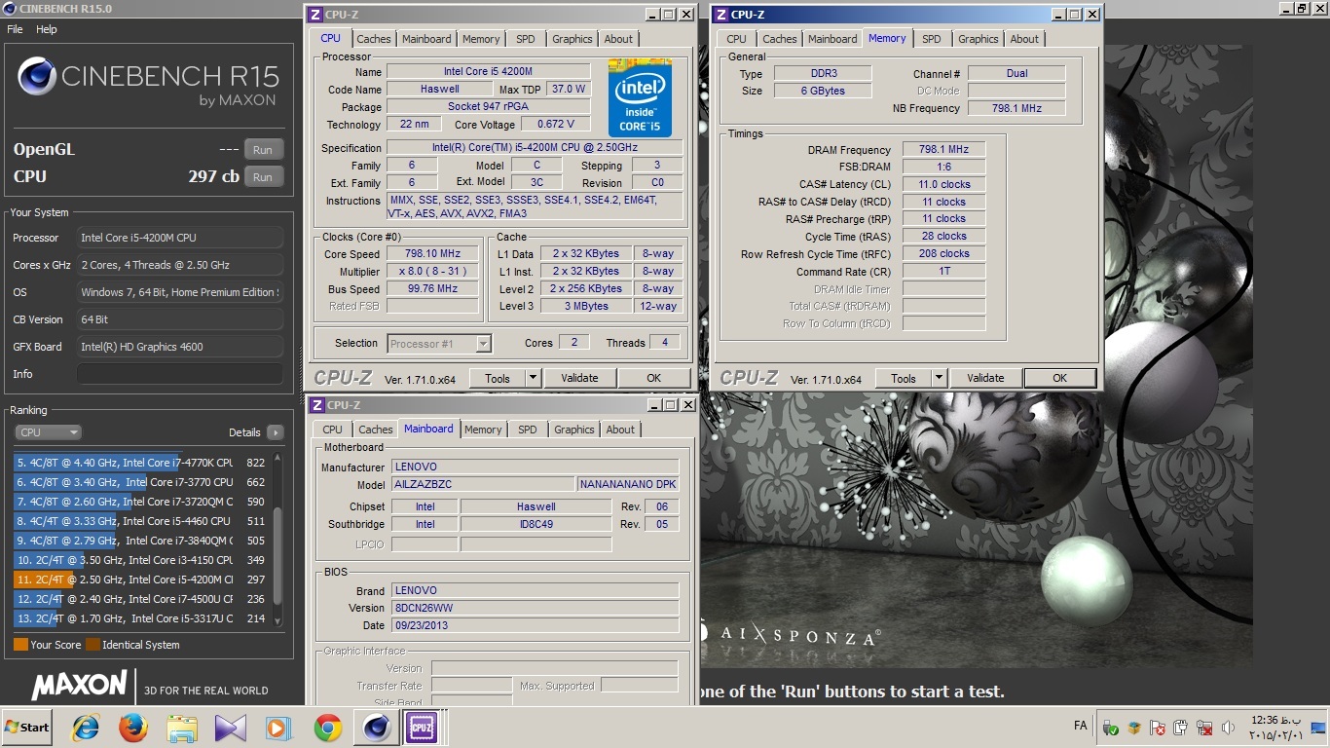Click the Cinebench R15 sphere logo
Screen dimensions: 1330x748
37,76
